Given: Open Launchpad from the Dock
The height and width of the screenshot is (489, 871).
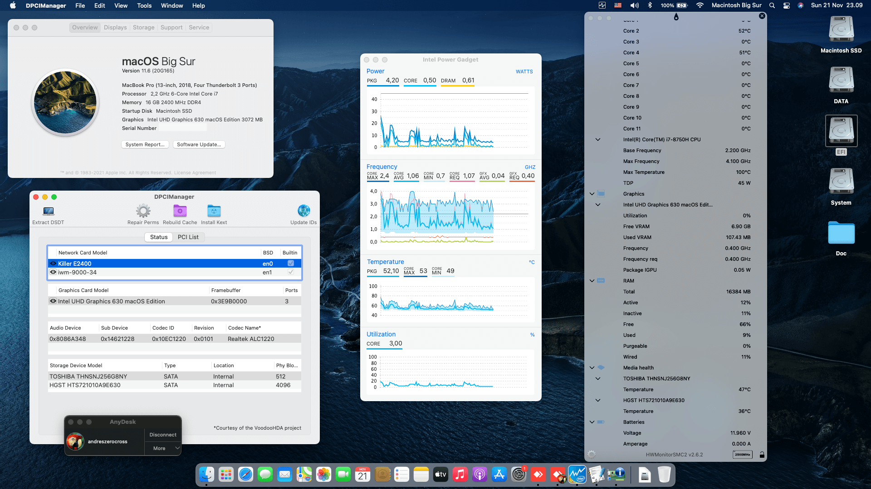Looking at the screenshot, I should (226, 475).
